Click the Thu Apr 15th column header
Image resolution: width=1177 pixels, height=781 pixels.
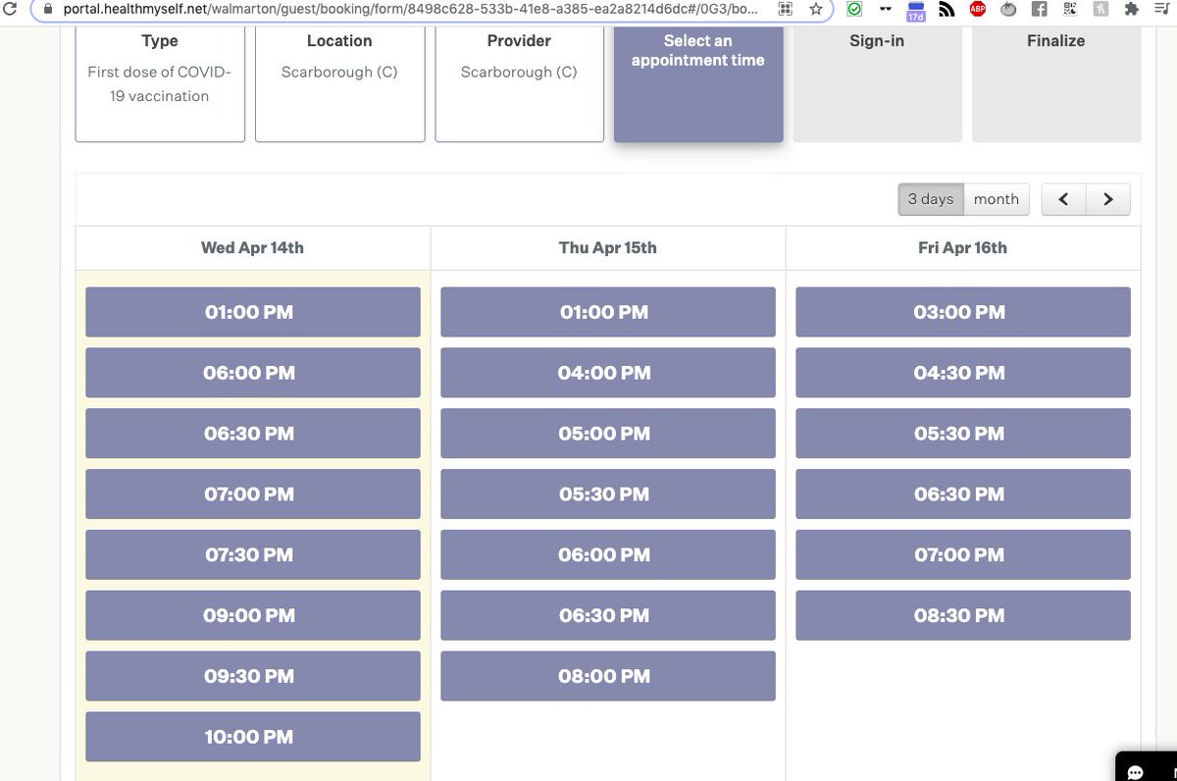pos(608,248)
